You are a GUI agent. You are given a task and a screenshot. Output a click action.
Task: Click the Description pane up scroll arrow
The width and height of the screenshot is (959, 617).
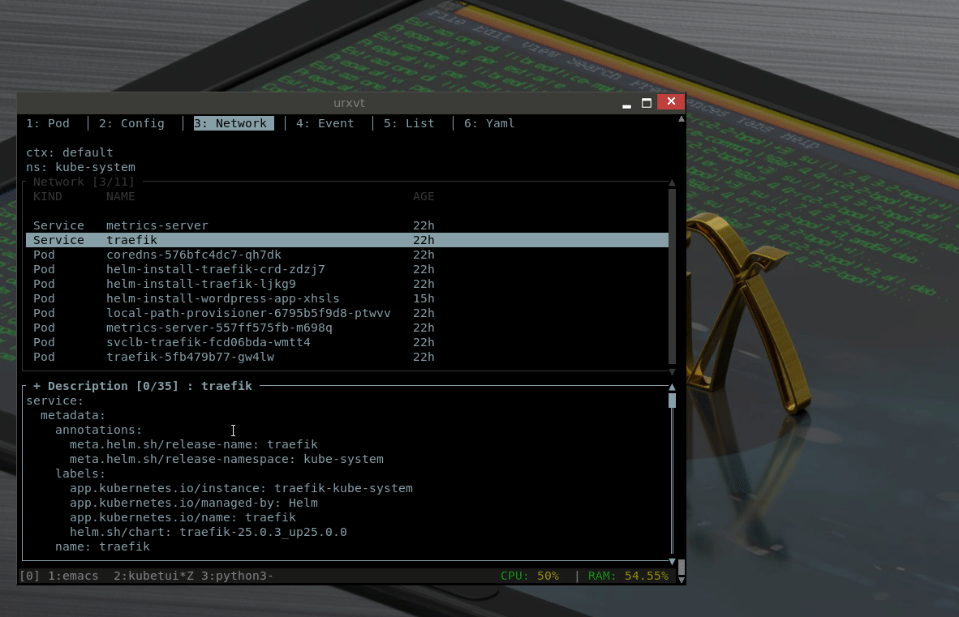[x=671, y=388]
